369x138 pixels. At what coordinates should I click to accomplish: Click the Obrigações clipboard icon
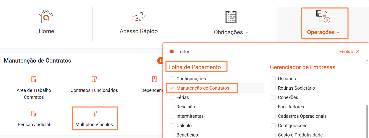pyautogui.click(x=231, y=17)
